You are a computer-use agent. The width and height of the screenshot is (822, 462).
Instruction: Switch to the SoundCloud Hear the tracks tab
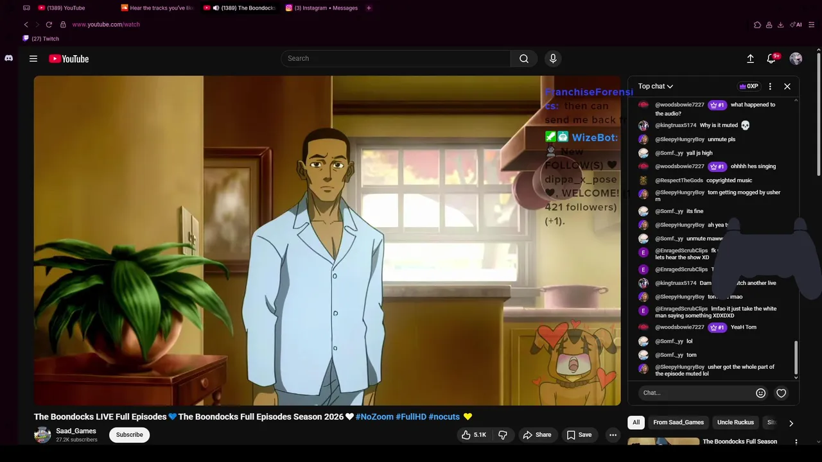[x=159, y=8]
